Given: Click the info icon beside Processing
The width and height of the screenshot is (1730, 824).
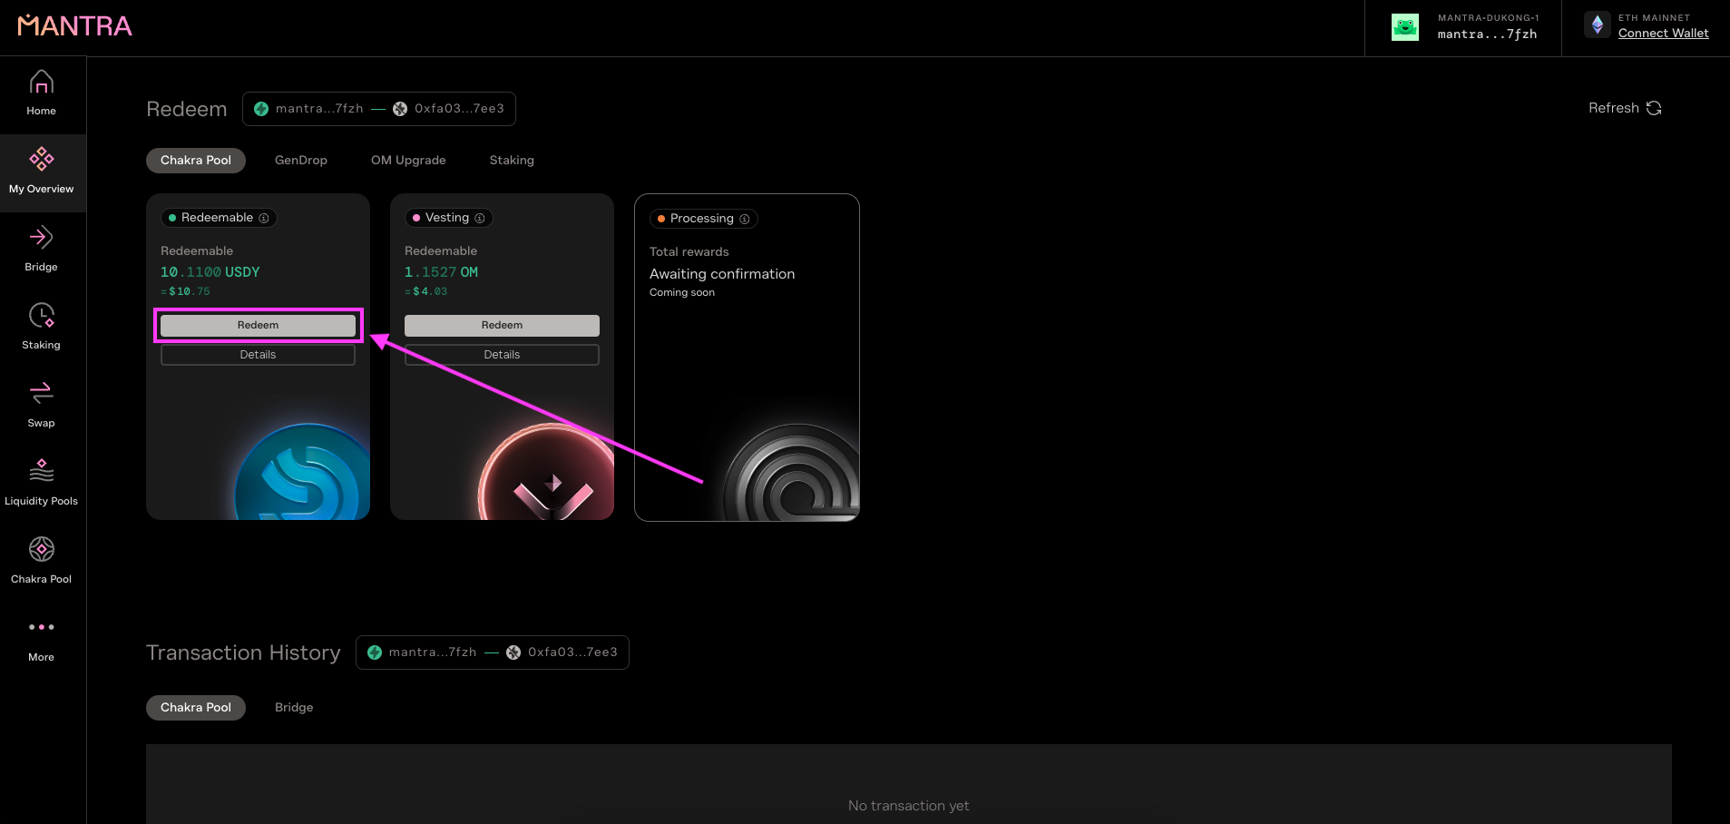Looking at the screenshot, I should pyautogui.click(x=745, y=219).
